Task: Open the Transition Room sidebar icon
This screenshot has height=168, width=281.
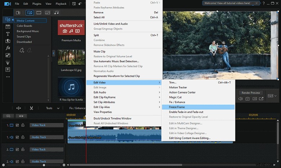Action: coord(8,41)
